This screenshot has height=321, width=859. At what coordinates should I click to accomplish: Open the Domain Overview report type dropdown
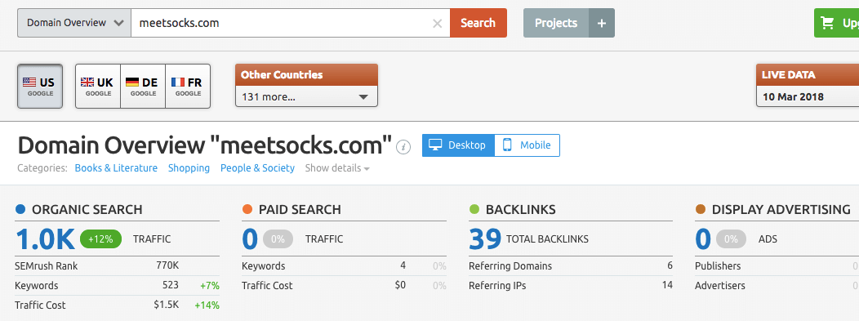tap(74, 23)
